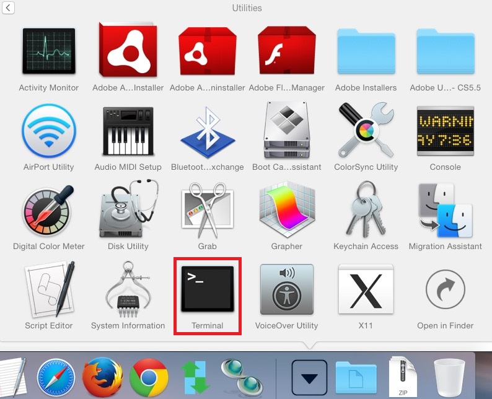
Task: Open the Trash in the Dock
Action: click(x=449, y=378)
